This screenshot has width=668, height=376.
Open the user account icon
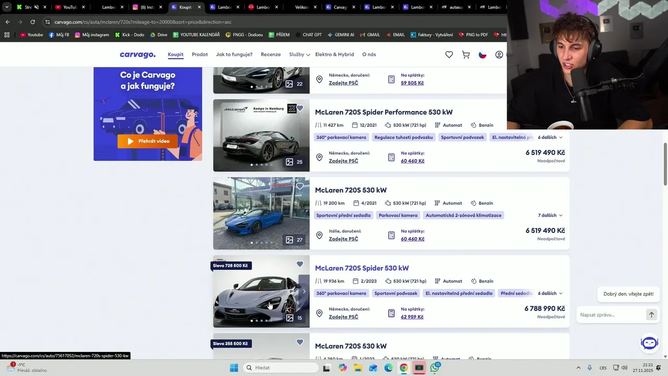click(x=499, y=54)
